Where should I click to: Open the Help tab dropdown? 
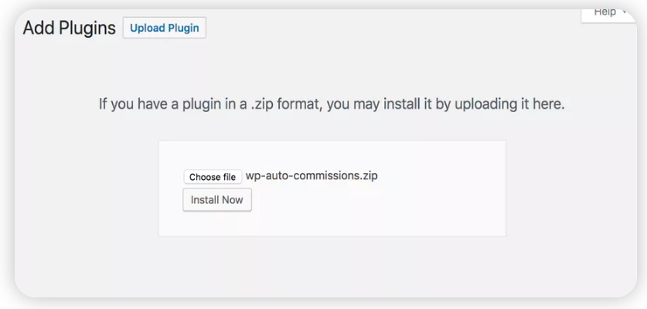pos(608,13)
